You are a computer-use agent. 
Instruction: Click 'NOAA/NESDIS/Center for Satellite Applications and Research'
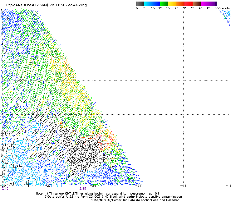135,200
